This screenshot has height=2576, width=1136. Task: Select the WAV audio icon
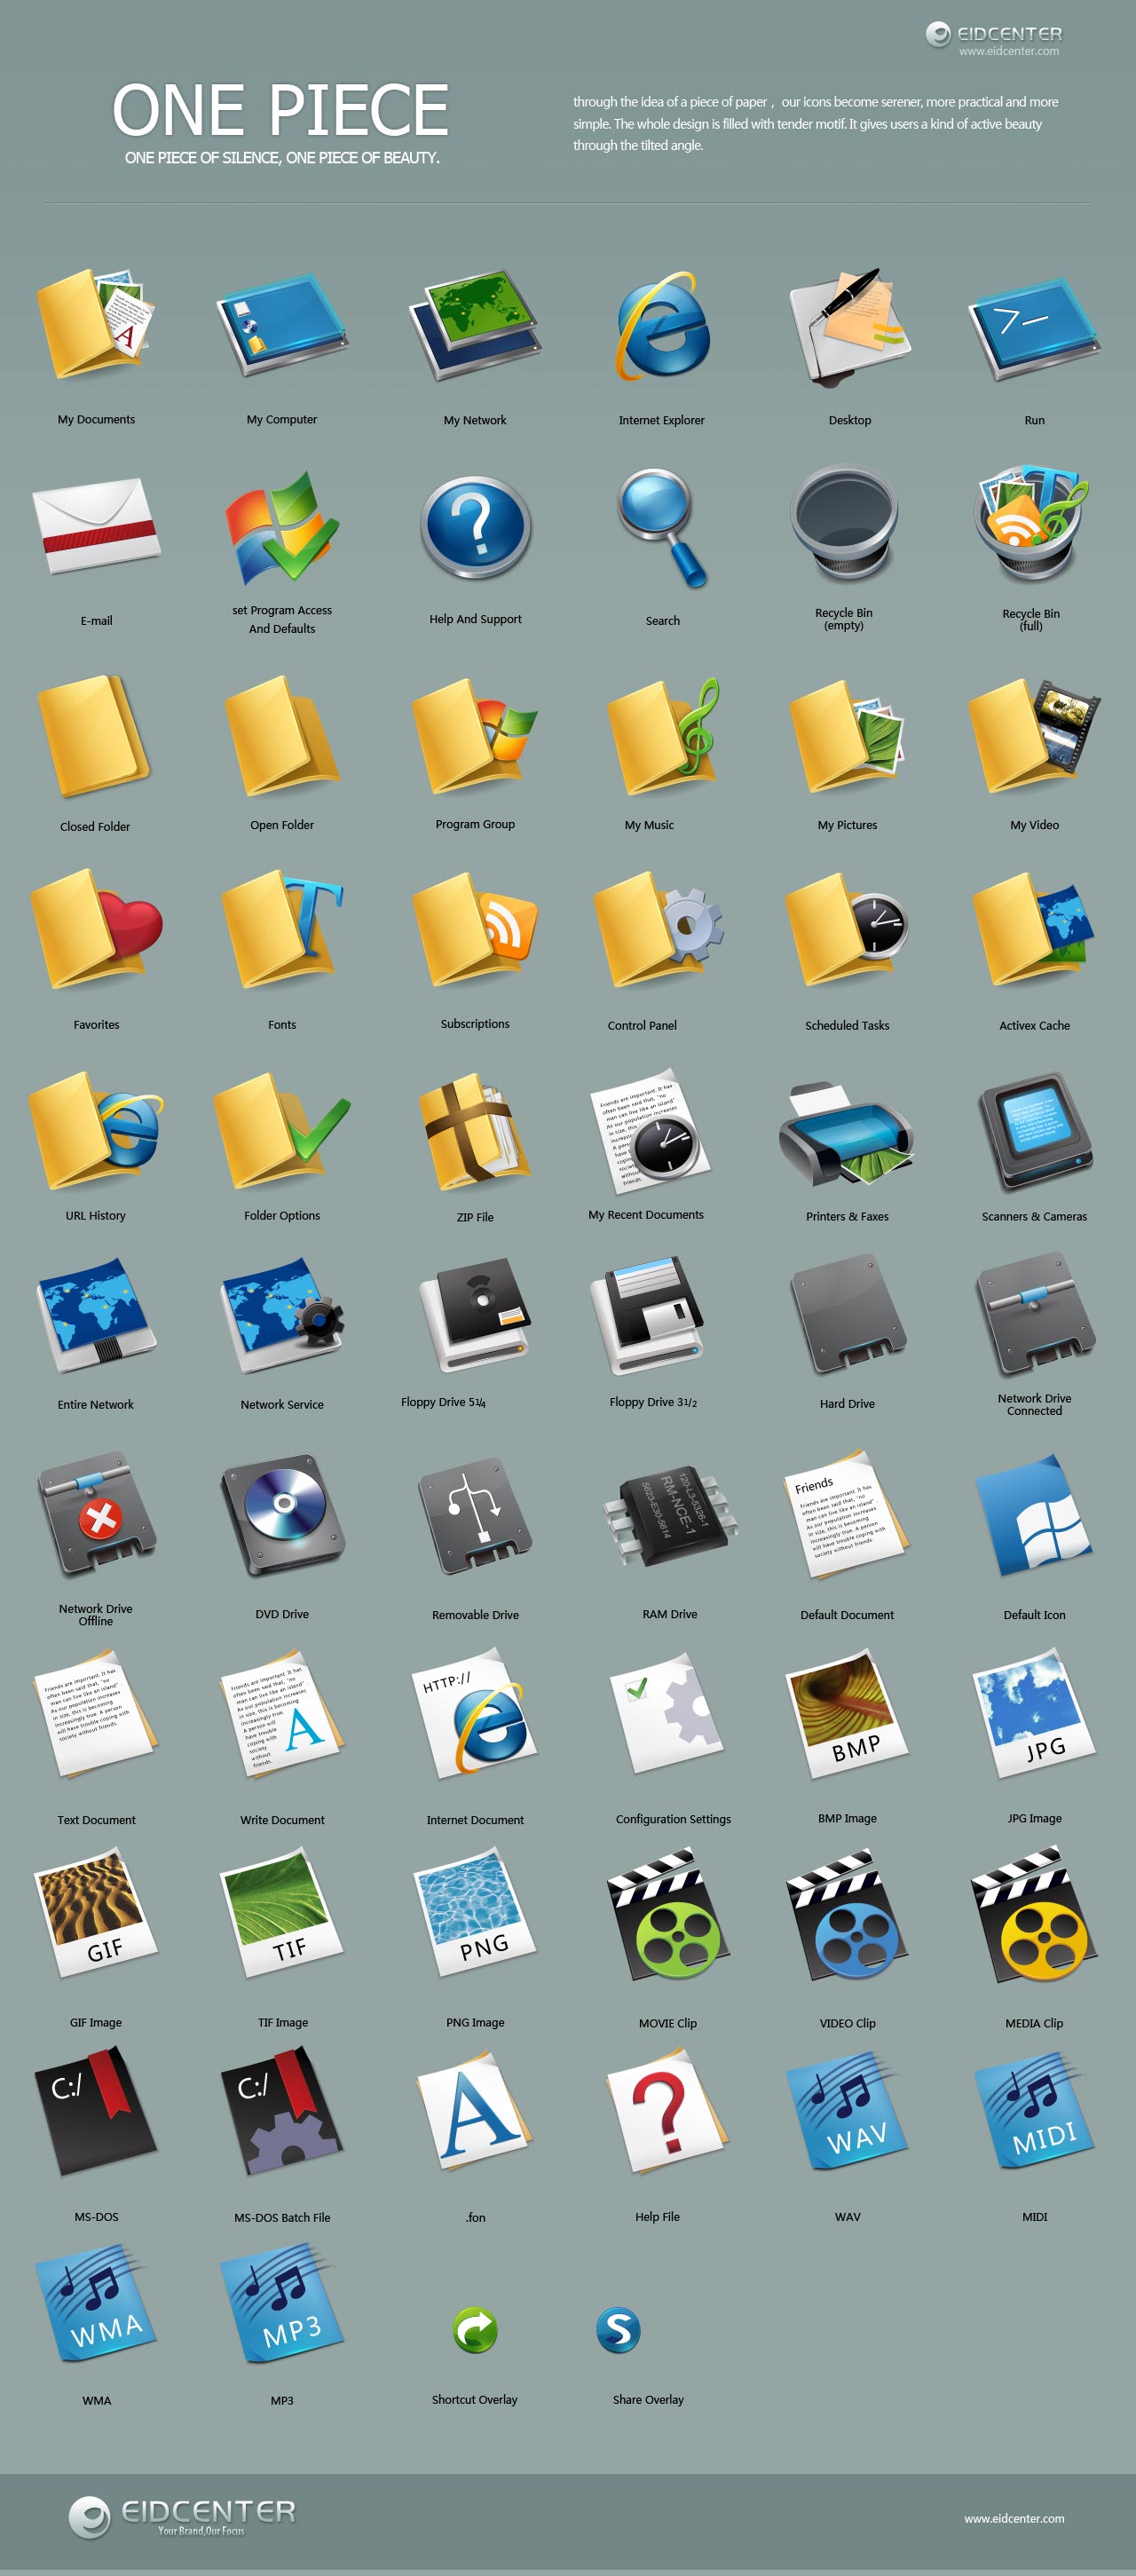click(x=848, y=2110)
